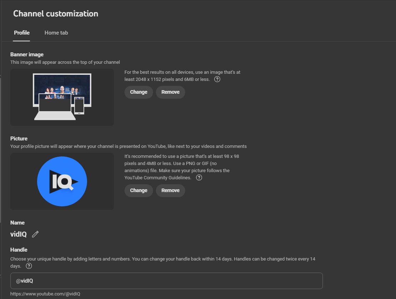
Task: Click 'Choose your unique handle' description text
Action: (163, 262)
